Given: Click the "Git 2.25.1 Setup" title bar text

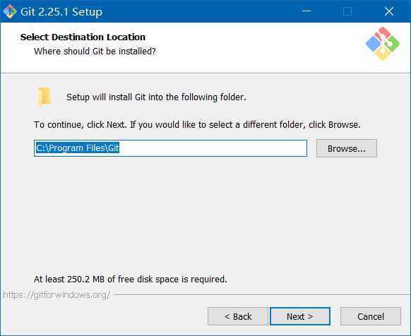Looking at the screenshot, I should [61, 12].
